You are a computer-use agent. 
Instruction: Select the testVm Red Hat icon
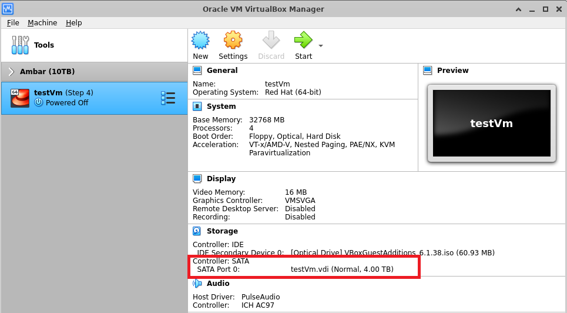coord(20,98)
